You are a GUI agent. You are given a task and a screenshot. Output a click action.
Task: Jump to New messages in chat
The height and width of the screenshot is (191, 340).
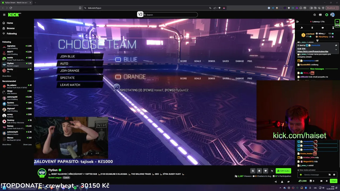point(317,69)
